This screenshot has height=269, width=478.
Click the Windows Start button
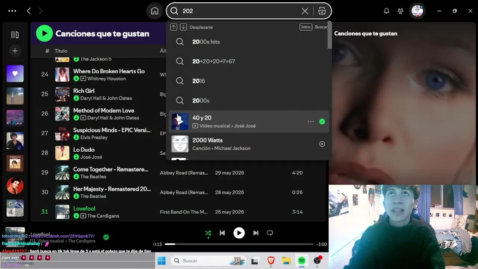[162, 261]
